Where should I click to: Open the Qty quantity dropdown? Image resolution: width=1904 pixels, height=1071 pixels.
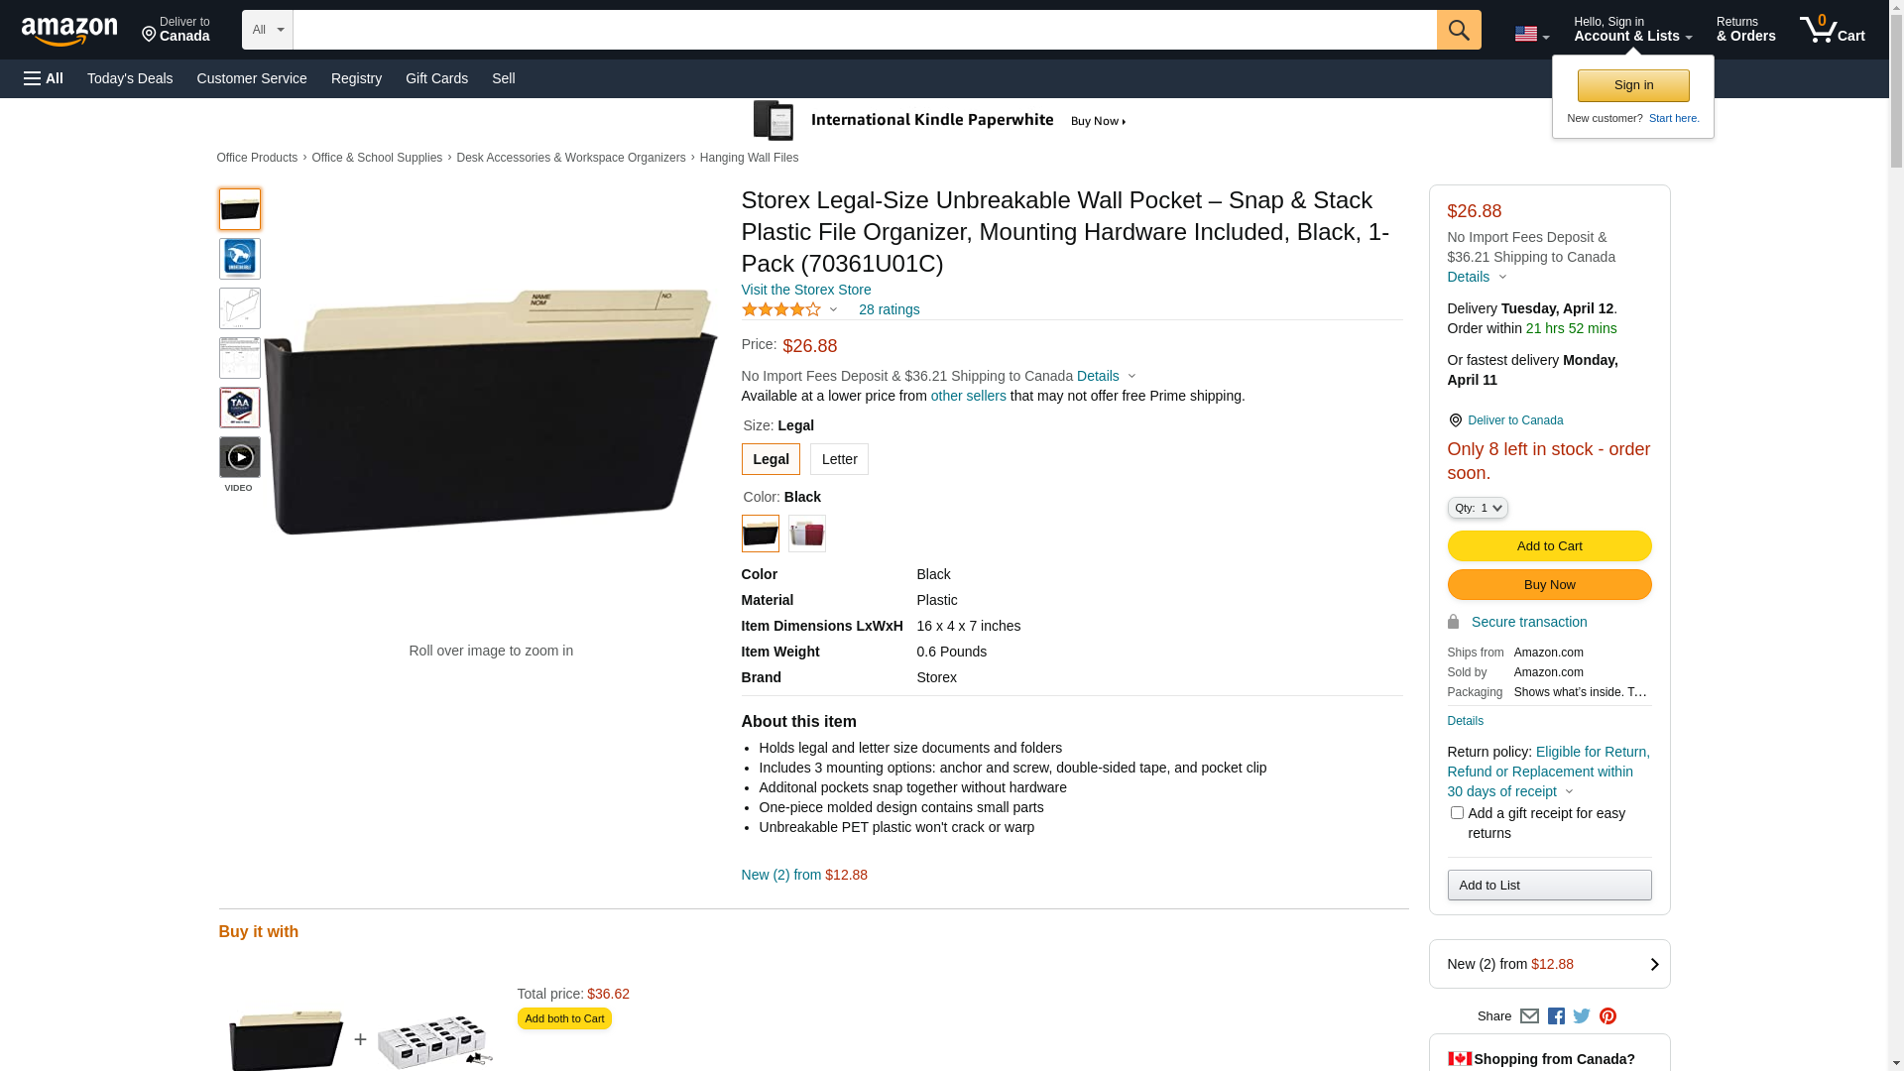(1478, 508)
